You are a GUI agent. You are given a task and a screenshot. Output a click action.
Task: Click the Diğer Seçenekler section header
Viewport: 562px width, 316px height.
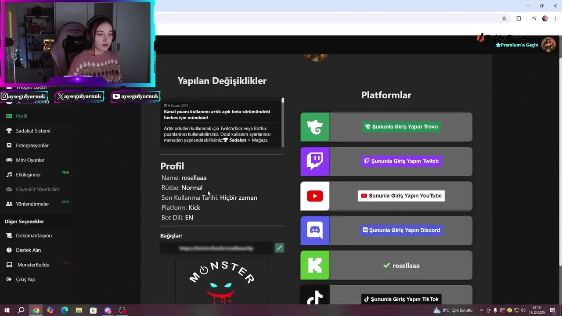click(x=25, y=222)
